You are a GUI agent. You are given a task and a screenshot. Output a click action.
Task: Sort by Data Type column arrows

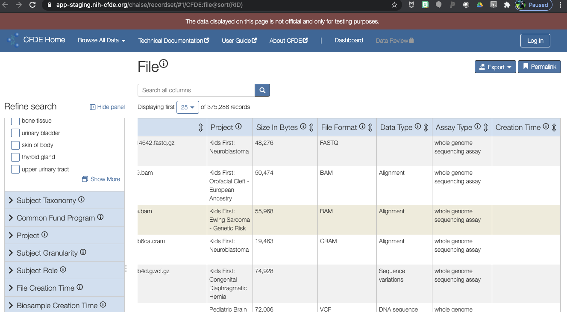click(x=426, y=127)
